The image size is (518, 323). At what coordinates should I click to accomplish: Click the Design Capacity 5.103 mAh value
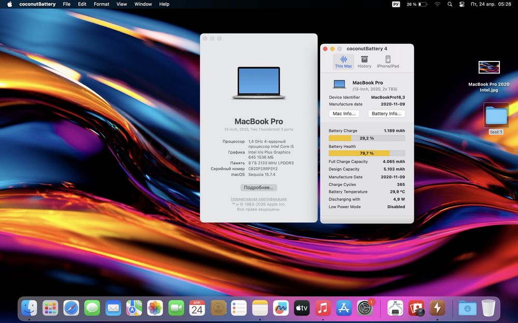pos(394,169)
